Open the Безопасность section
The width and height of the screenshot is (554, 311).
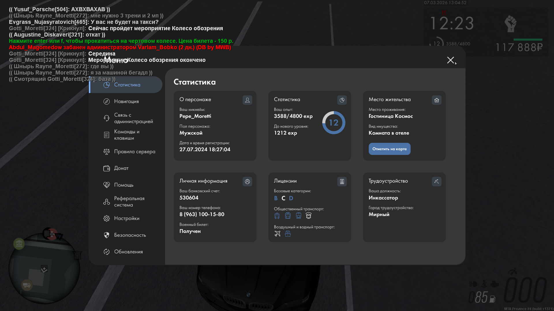tap(130, 235)
